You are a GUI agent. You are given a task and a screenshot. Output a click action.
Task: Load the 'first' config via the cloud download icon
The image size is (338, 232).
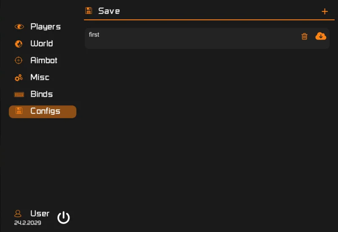tap(321, 36)
